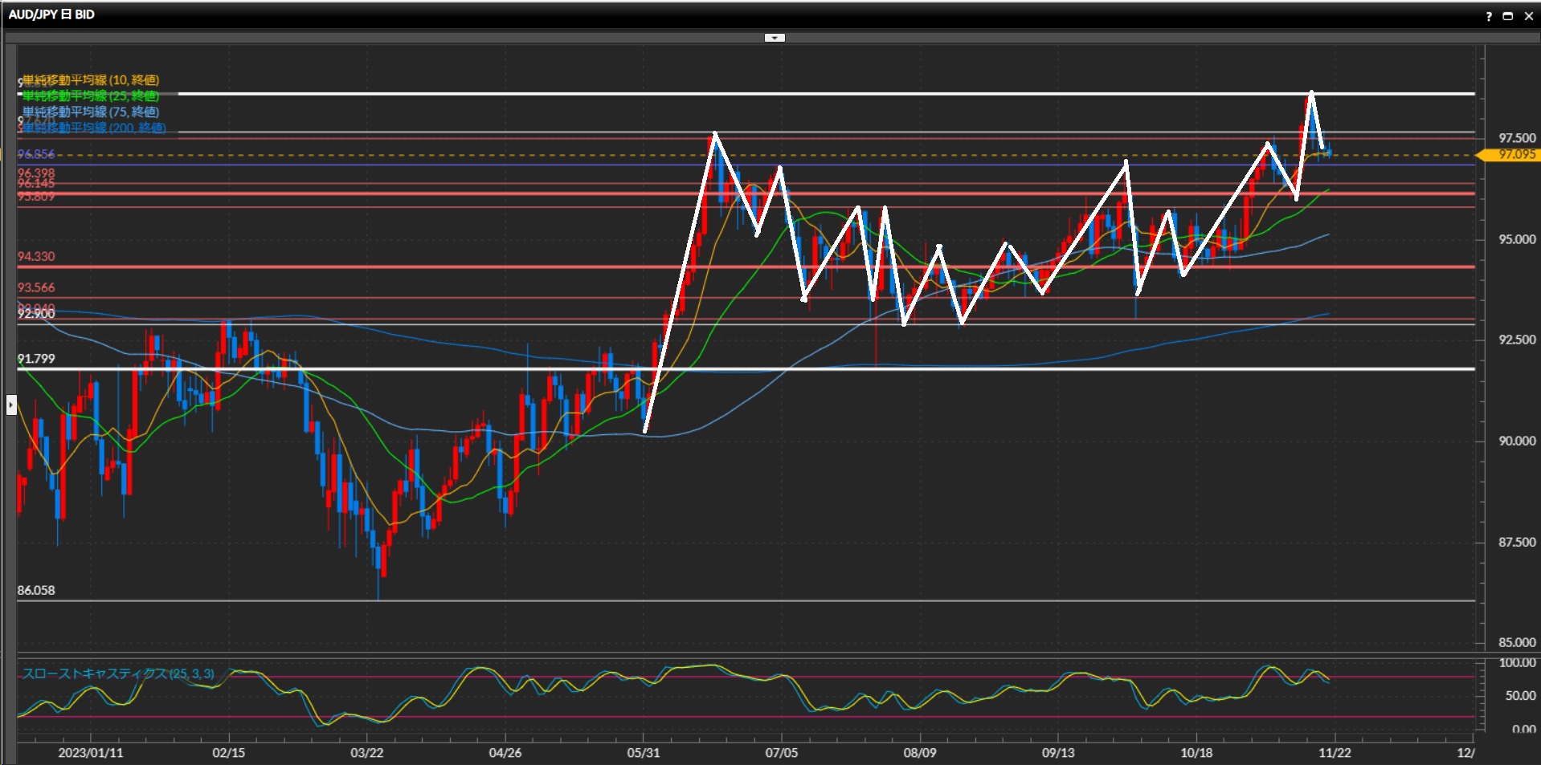Expand the top toolbar dropdown arrow

[x=775, y=38]
